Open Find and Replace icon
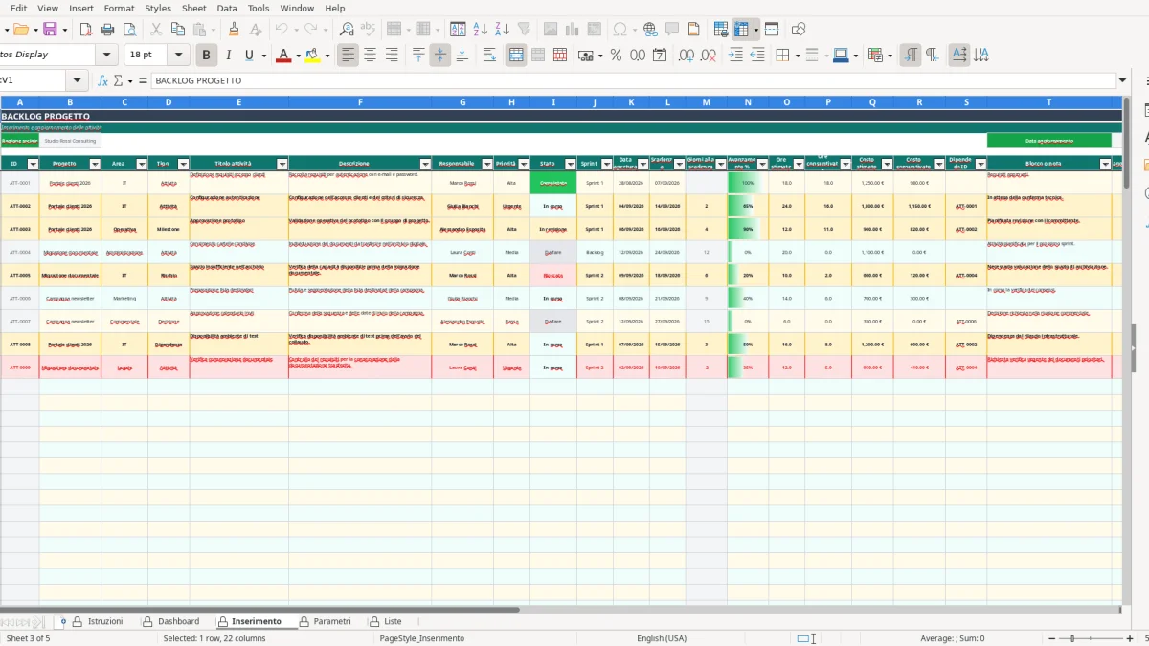This screenshot has height=646, width=1149. click(x=347, y=30)
